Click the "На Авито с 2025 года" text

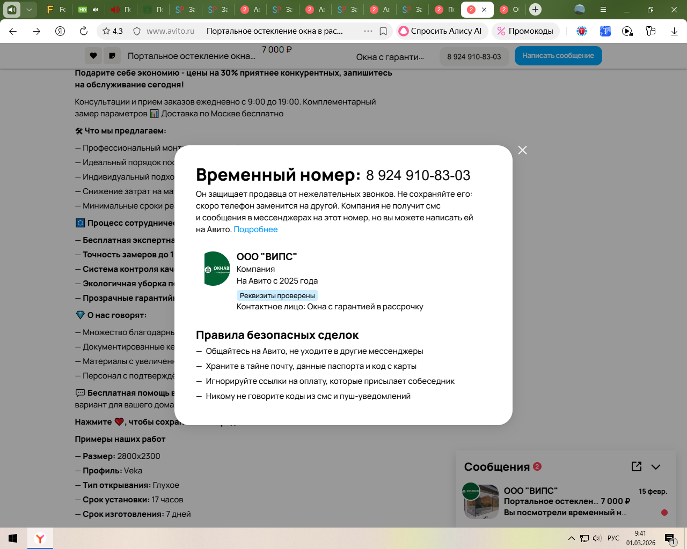point(277,281)
